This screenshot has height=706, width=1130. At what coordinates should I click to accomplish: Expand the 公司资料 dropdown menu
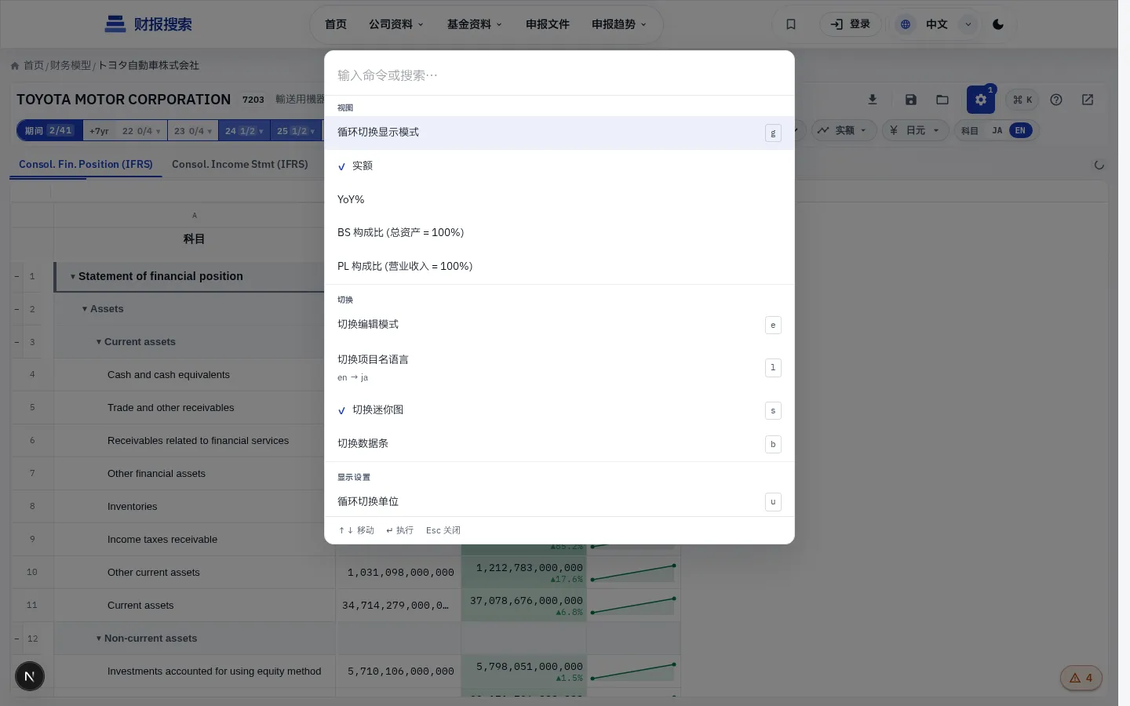tap(396, 24)
